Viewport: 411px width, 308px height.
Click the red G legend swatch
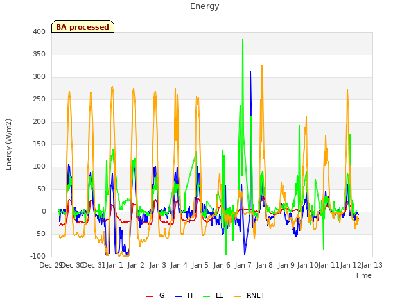150,296
